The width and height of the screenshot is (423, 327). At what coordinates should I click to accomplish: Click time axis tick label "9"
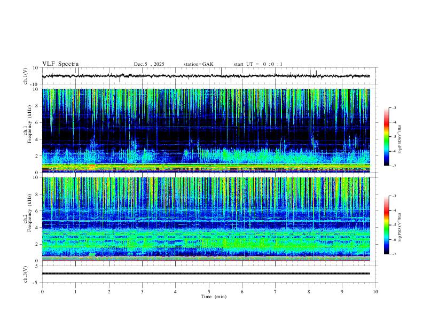pos(342,292)
